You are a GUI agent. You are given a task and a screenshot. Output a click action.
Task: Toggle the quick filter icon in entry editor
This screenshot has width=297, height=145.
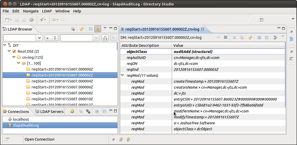pos(275,37)
